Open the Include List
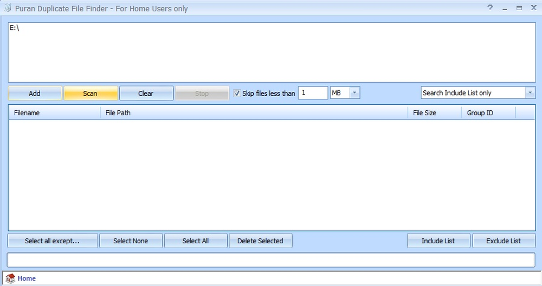 pyautogui.click(x=438, y=241)
